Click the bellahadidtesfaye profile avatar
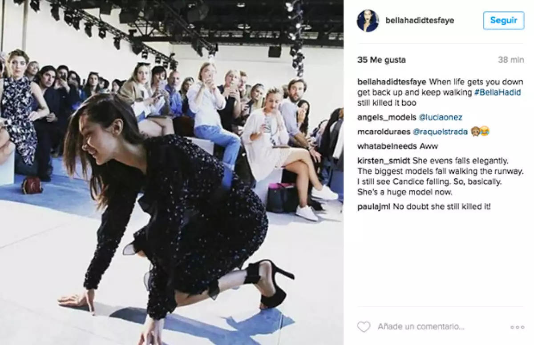This screenshot has height=345, width=534. click(x=368, y=20)
